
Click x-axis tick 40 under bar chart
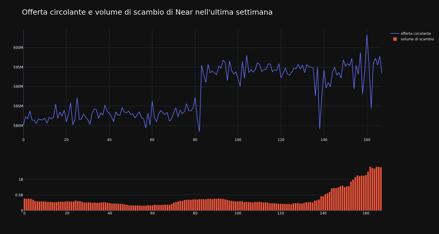(x=110, y=213)
